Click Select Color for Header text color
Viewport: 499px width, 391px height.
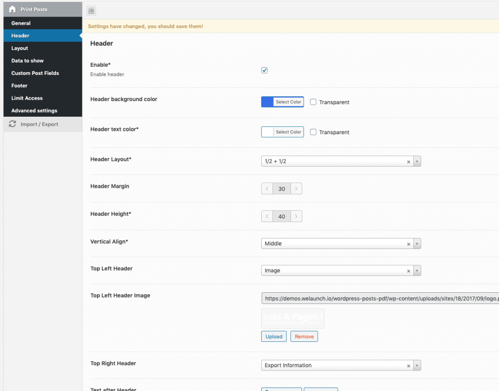288,132
